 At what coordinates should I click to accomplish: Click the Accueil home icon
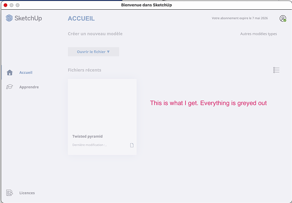(10, 72)
